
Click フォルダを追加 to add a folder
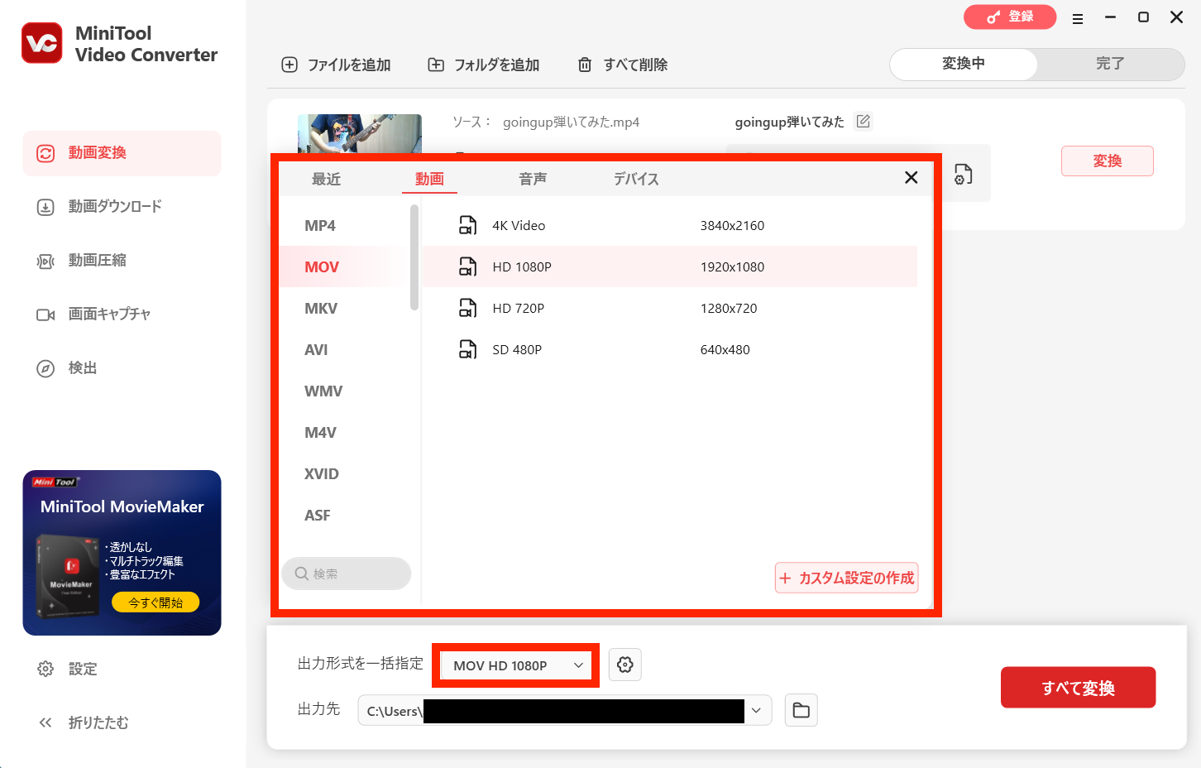point(483,65)
